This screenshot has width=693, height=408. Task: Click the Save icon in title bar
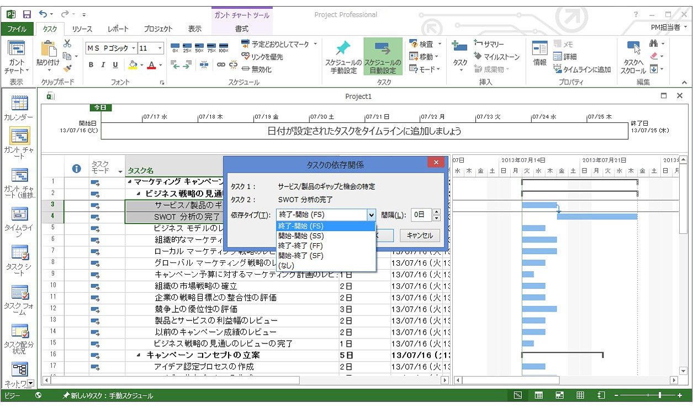[x=27, y=14]
